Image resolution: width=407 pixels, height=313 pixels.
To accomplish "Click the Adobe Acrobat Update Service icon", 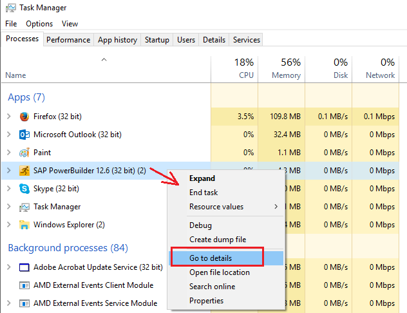I will 24,267.
